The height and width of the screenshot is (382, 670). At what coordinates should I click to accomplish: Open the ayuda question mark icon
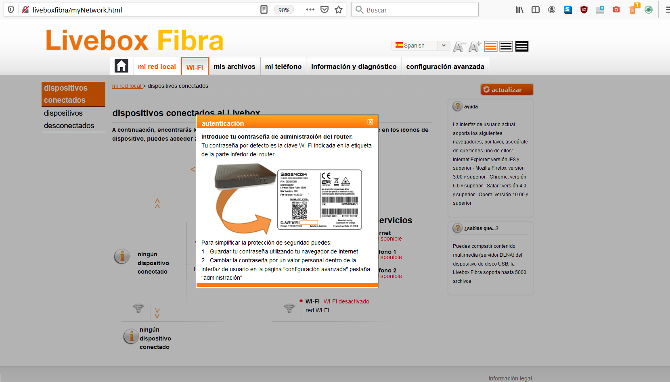457,106
